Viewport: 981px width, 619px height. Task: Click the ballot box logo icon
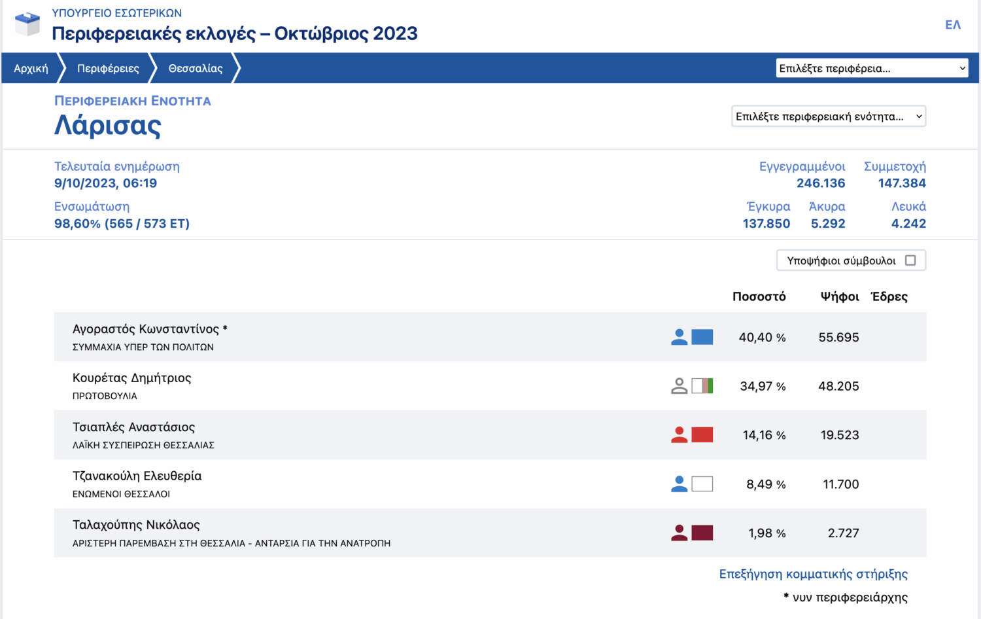tap(27, 24)
